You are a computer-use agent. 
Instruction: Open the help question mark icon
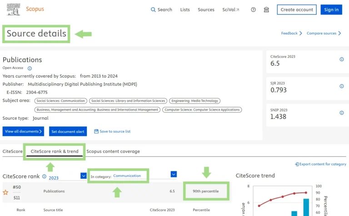click(254, 10)
